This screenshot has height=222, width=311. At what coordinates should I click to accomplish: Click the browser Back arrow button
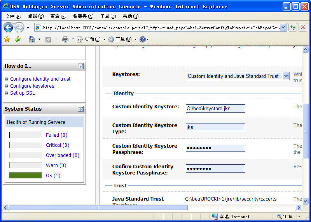click(9, 28)
